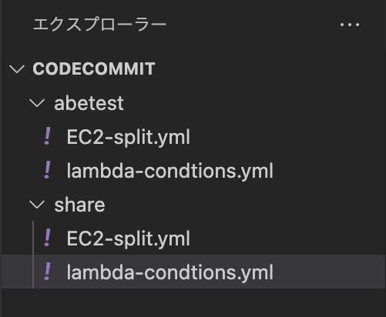Click YAML icon of abetest lambda-condtions.yml
This screenshot has height=317, width=386.
click(47, 170)
